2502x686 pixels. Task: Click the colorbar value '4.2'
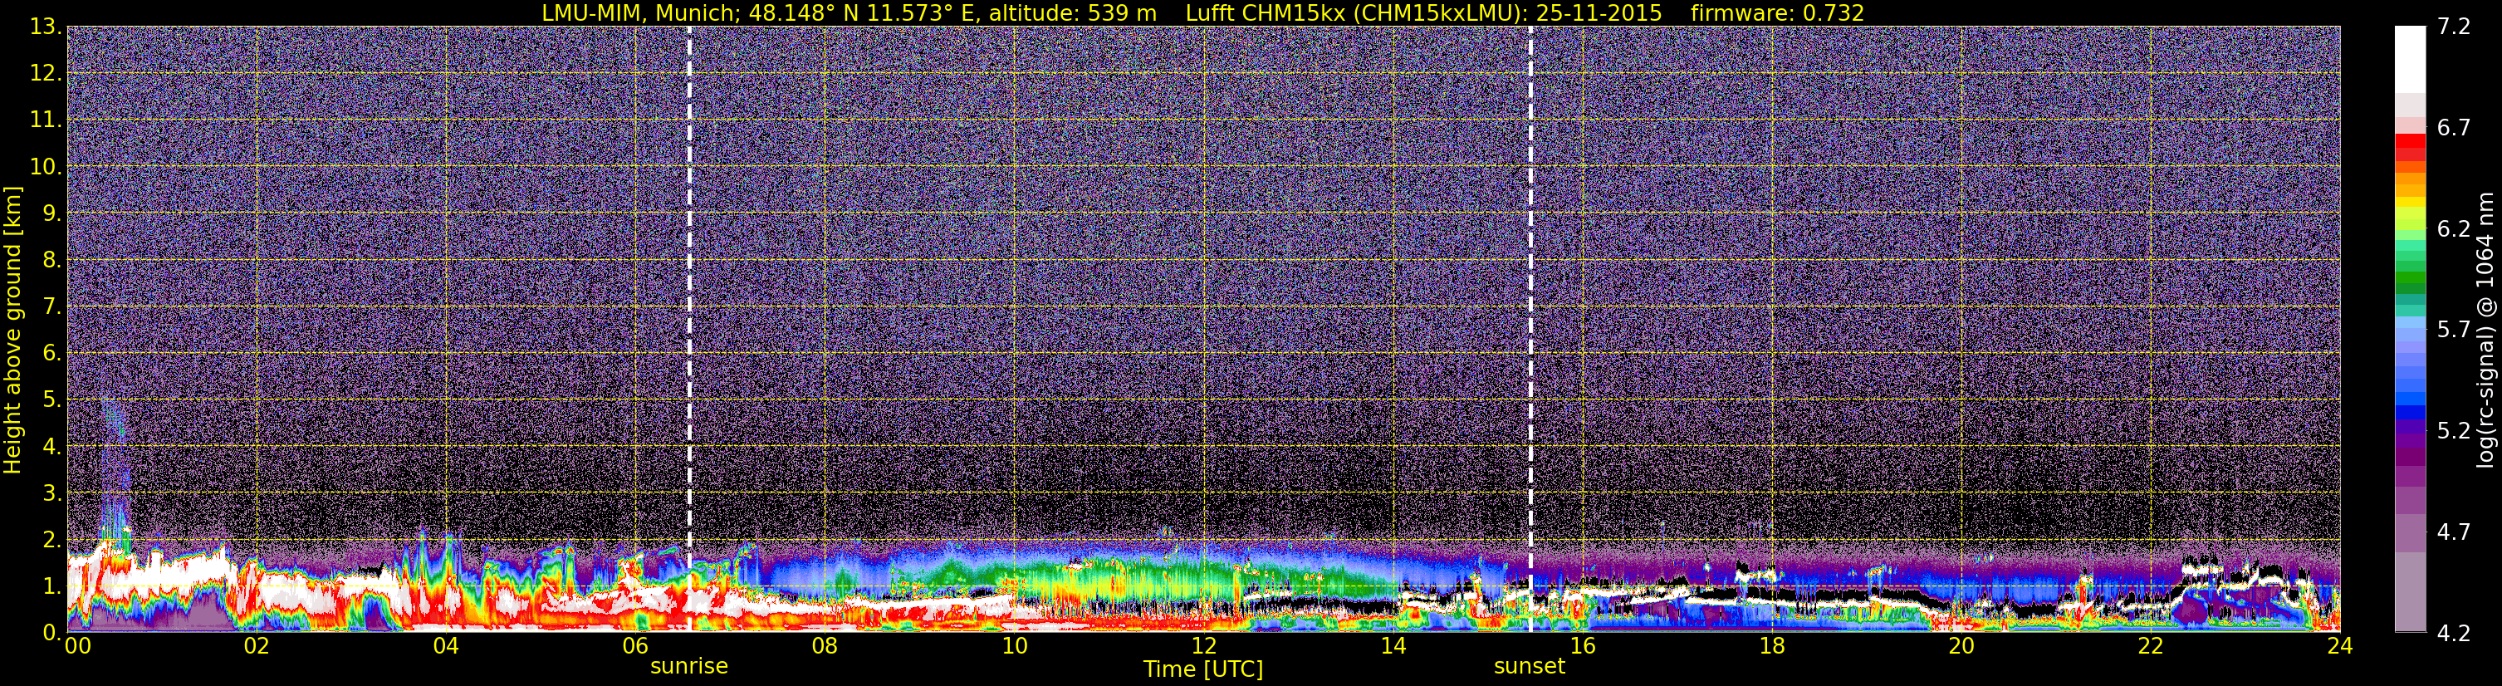tap(2454, 633)
